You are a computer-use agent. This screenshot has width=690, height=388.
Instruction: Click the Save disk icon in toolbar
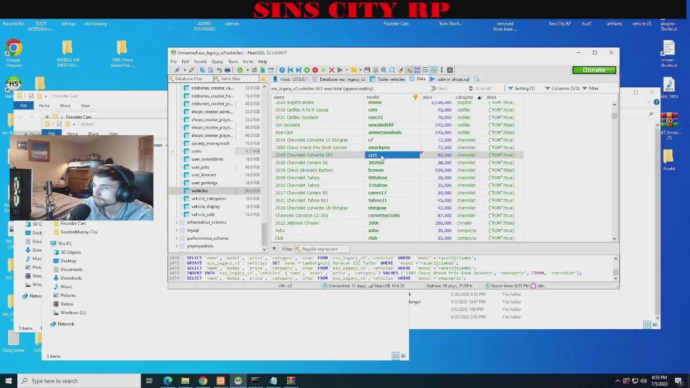pyautogui.click(x=368, y=70)
